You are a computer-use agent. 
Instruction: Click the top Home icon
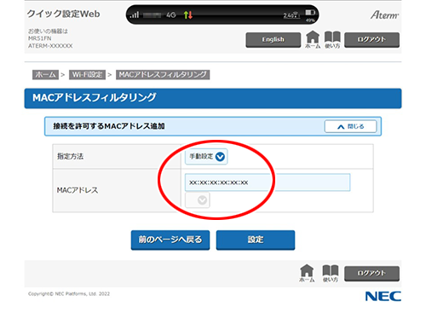coord(313,39)
